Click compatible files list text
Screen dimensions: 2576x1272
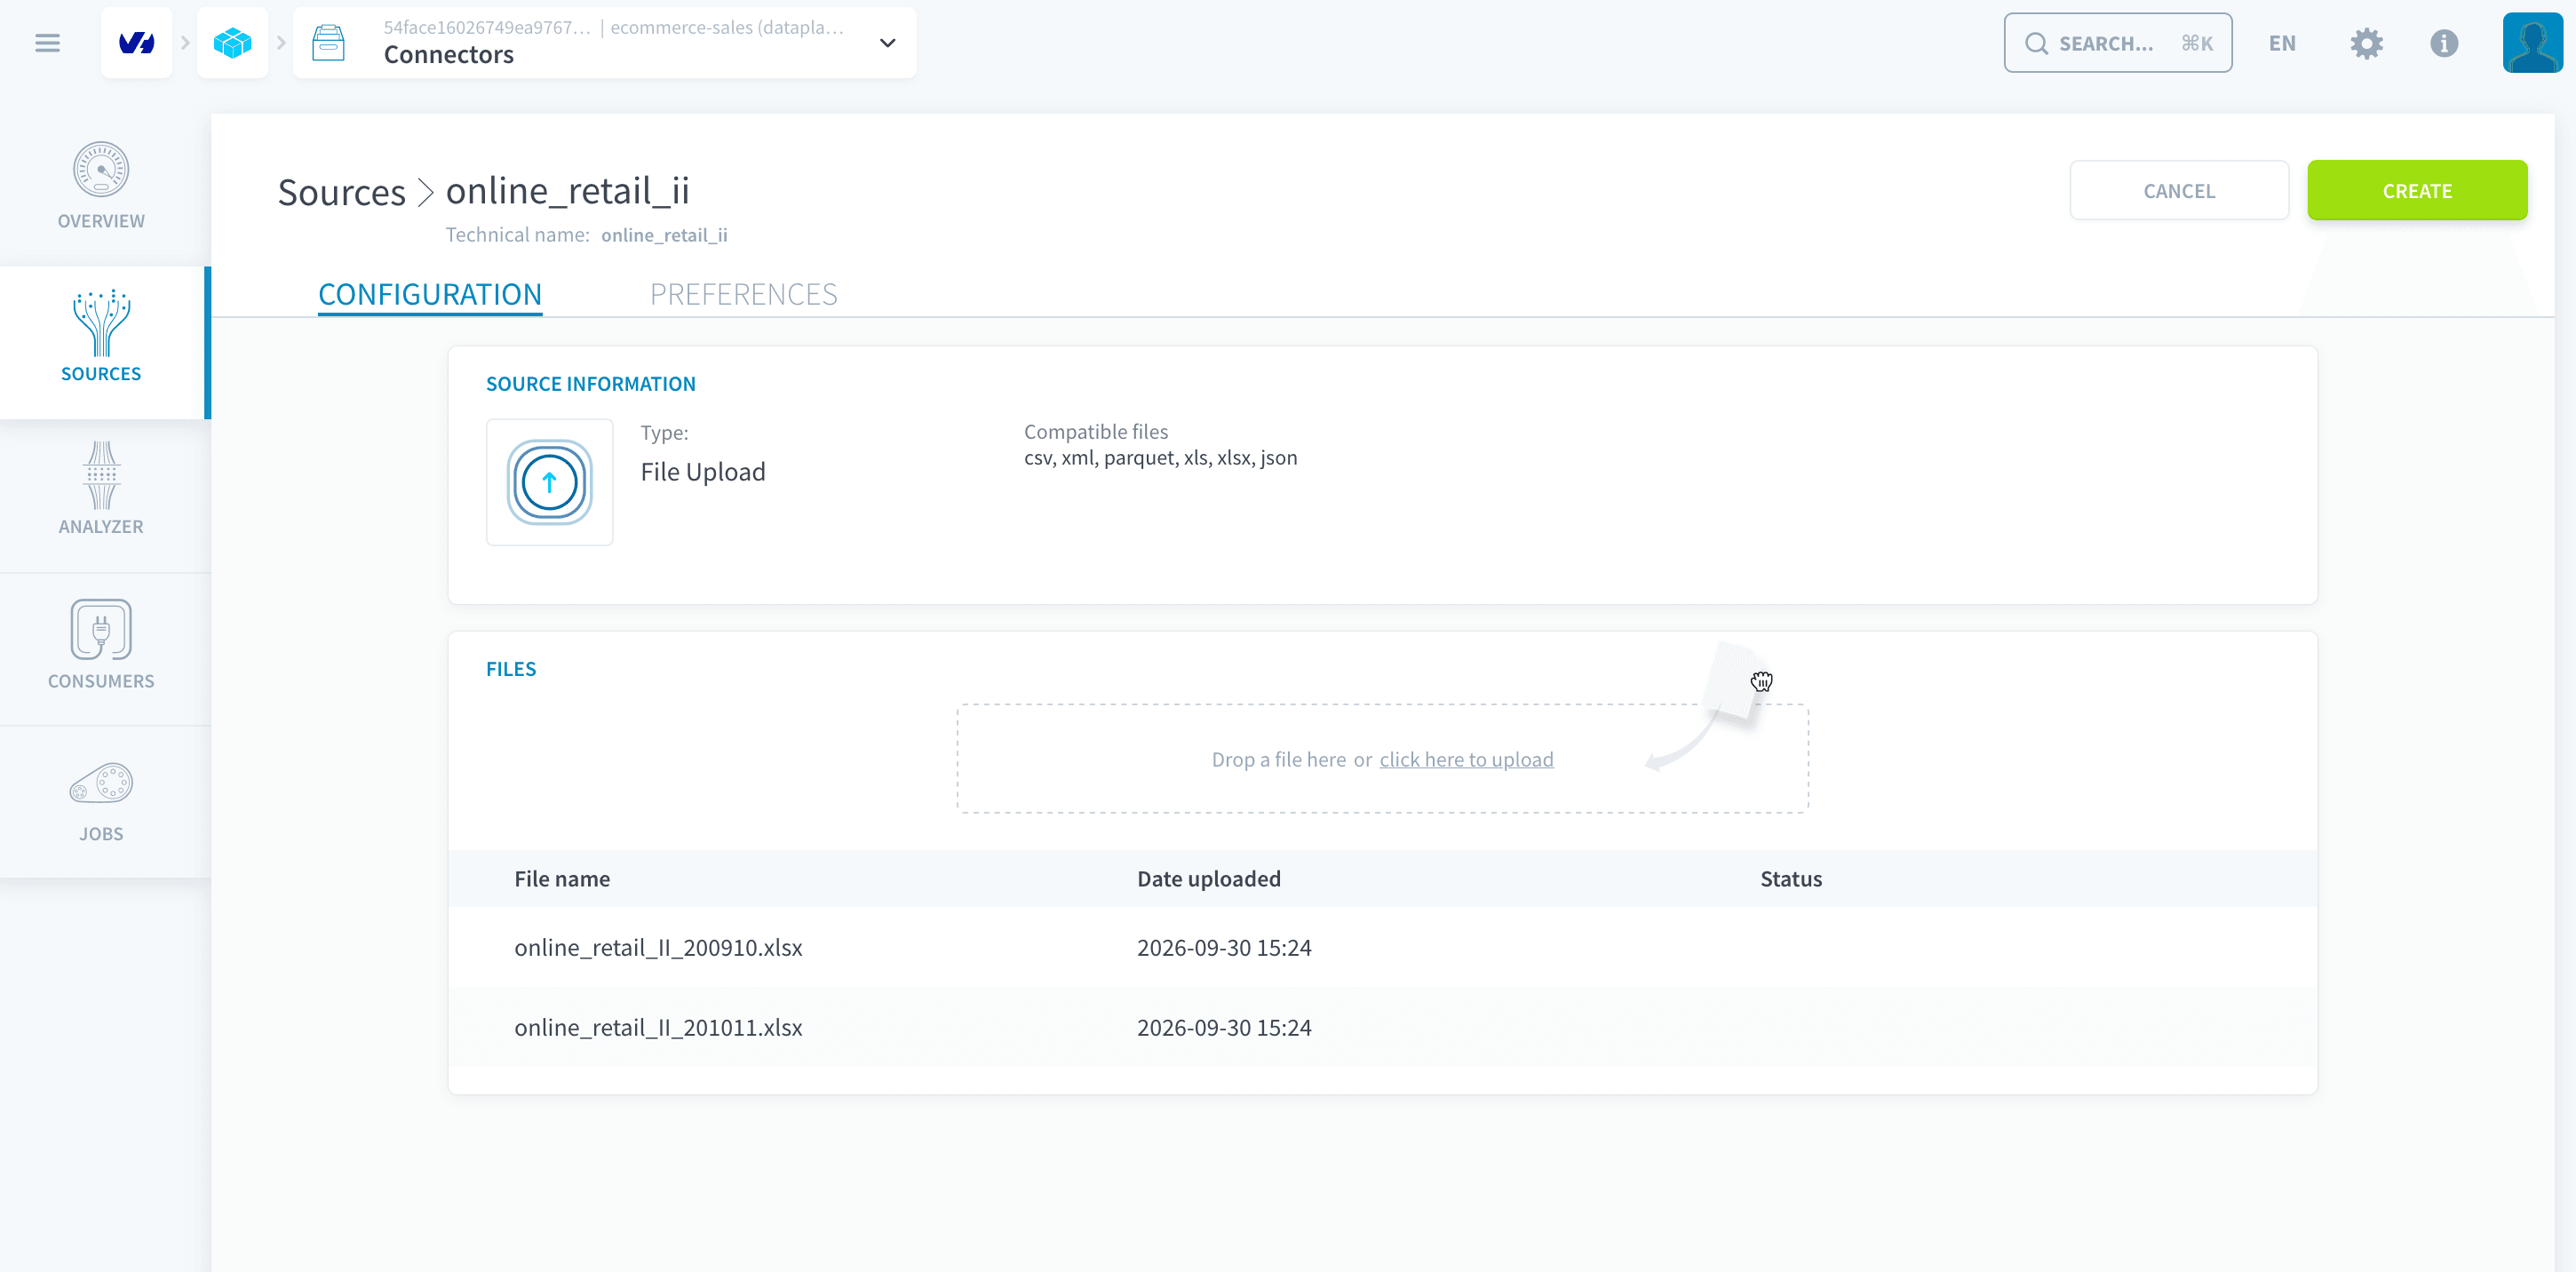click(1160, 458)
